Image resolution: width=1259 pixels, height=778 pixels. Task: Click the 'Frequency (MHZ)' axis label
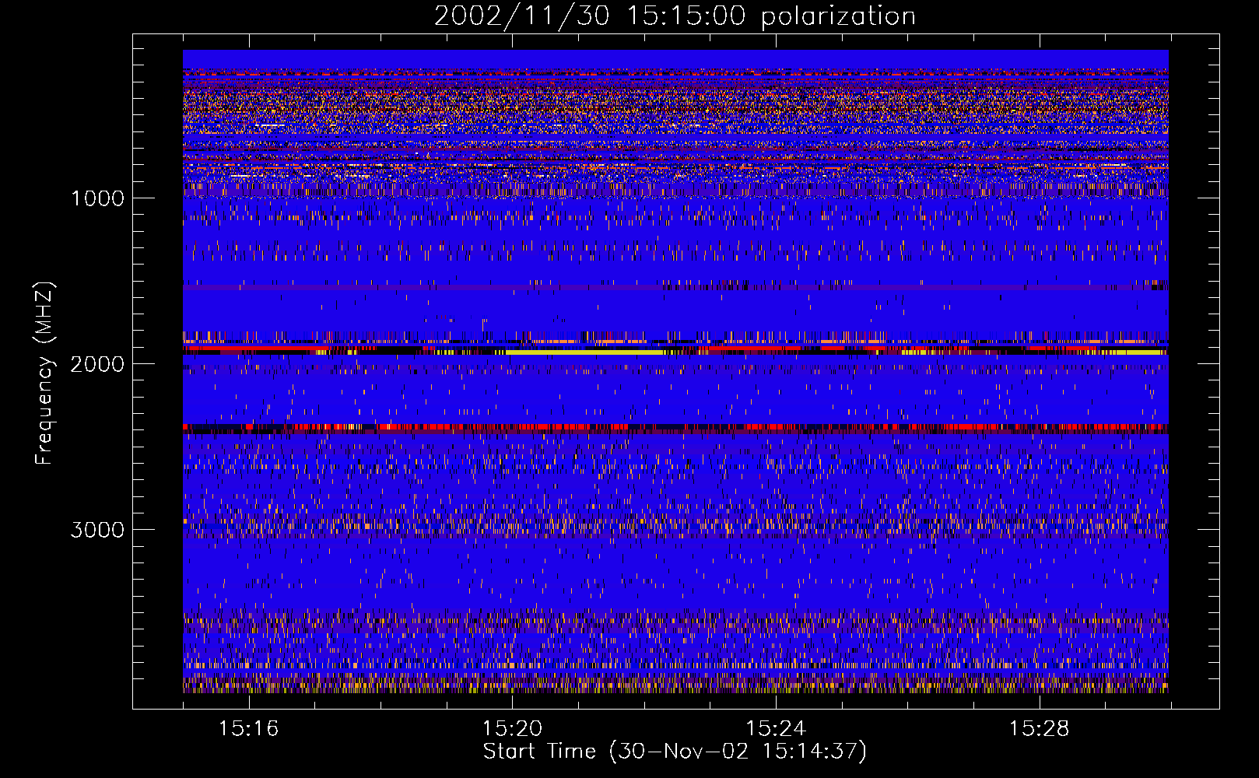pyautogui.click(x=45, y=373)
